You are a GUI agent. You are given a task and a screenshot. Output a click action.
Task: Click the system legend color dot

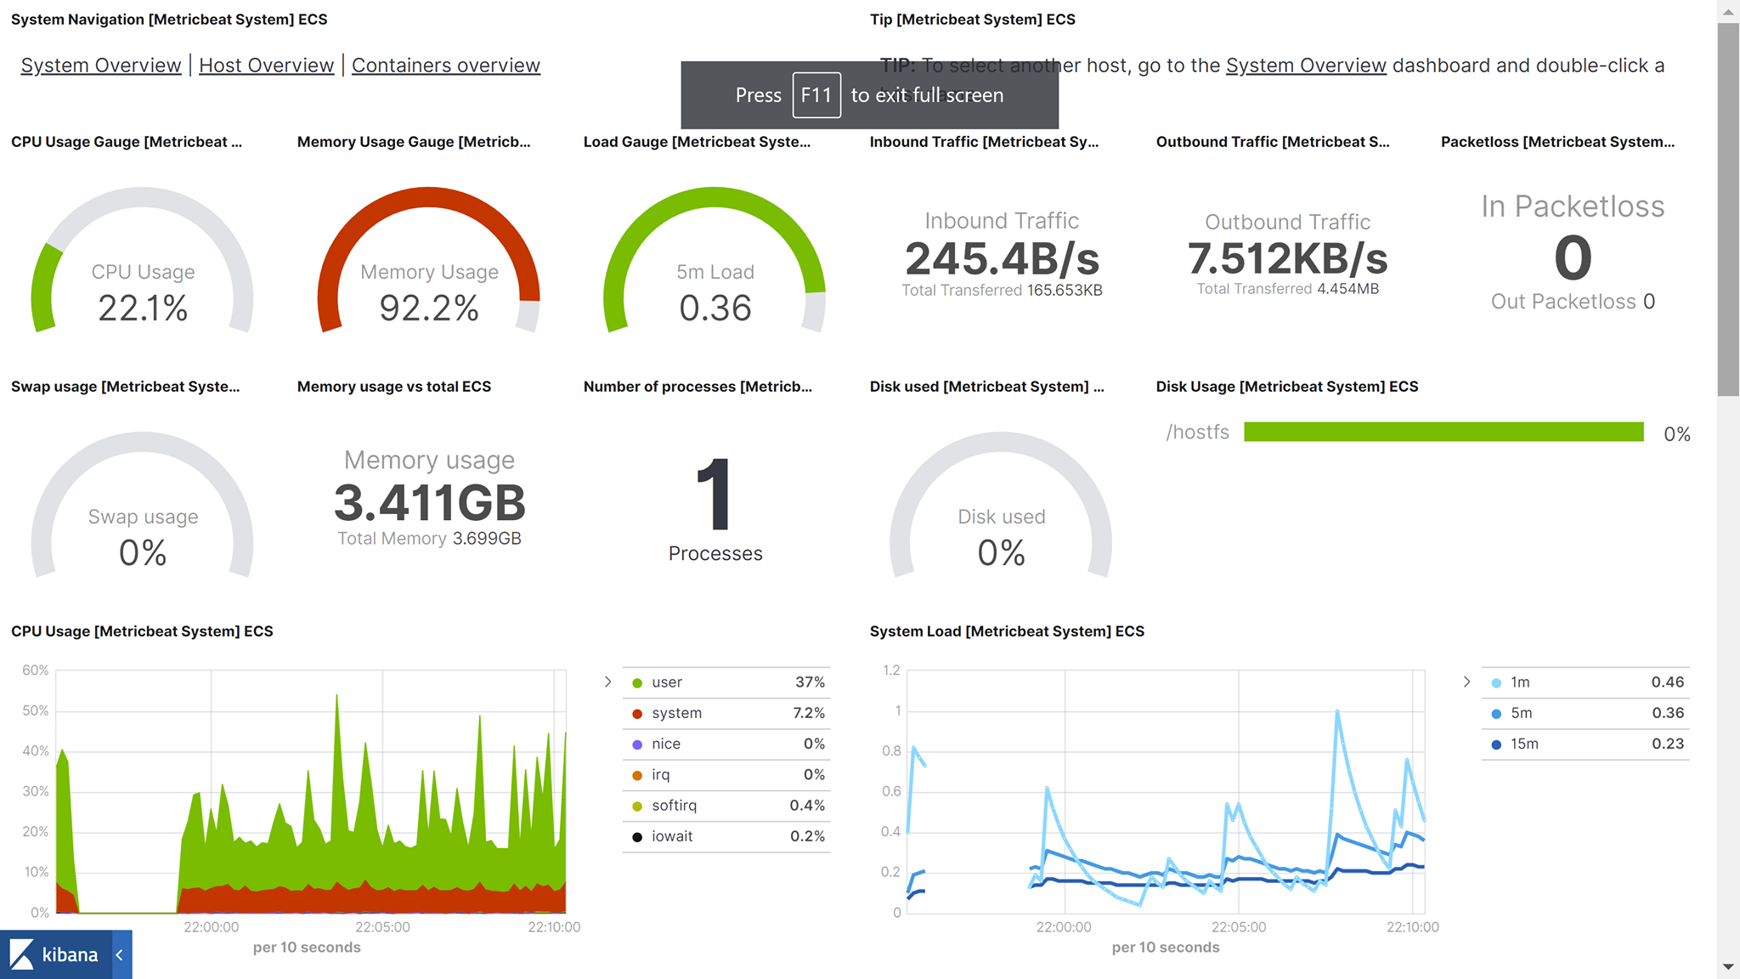point(637,714)
